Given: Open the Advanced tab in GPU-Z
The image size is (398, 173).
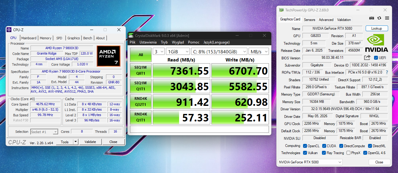Looking at the screenshot, I should click(326, 20).
